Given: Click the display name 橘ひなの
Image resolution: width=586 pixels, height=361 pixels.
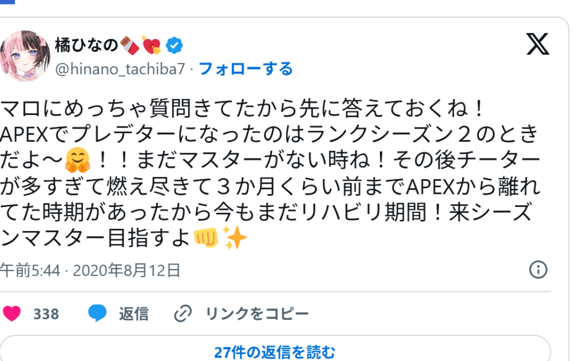Looking at the screenshot, I should click(x=86, y=45).
